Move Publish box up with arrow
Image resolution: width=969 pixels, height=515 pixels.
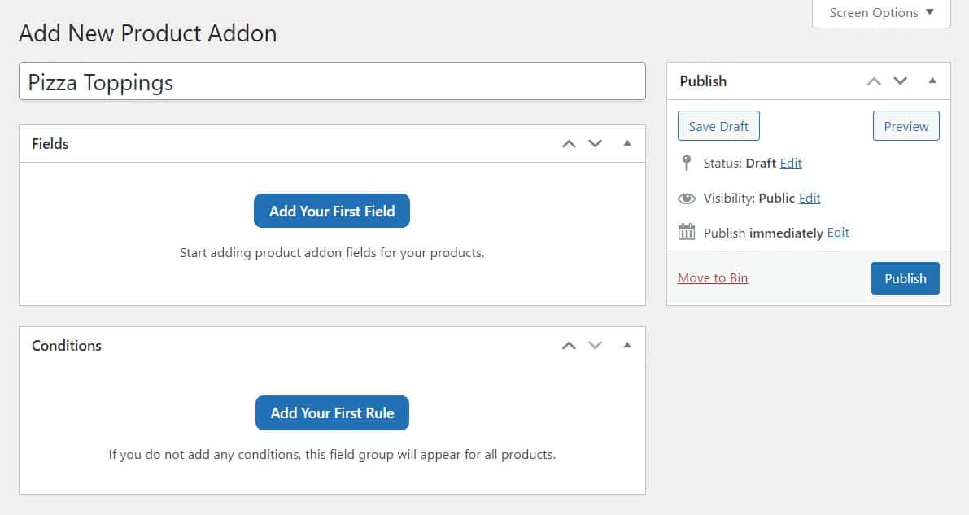tap(874, 81)
